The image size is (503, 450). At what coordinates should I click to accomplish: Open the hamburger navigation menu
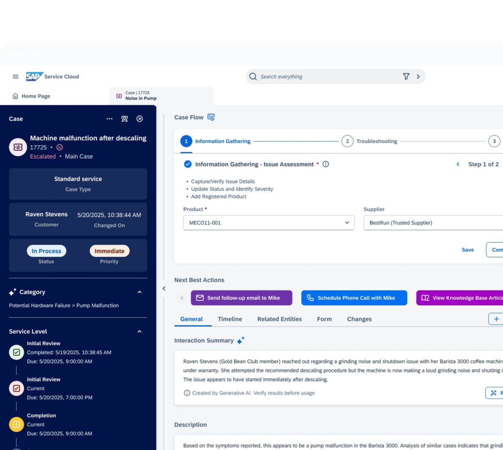(x=16, y=76)
